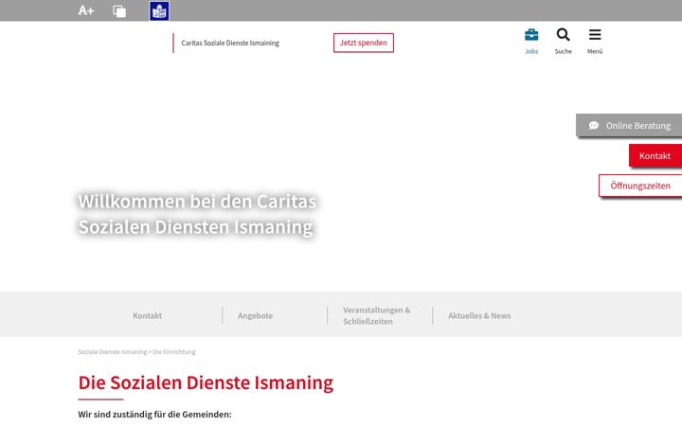Open Veranstaltungen & Schließzeiten navigation item
The height and width of the screenshot is (426, 682).
pos(377,315)
